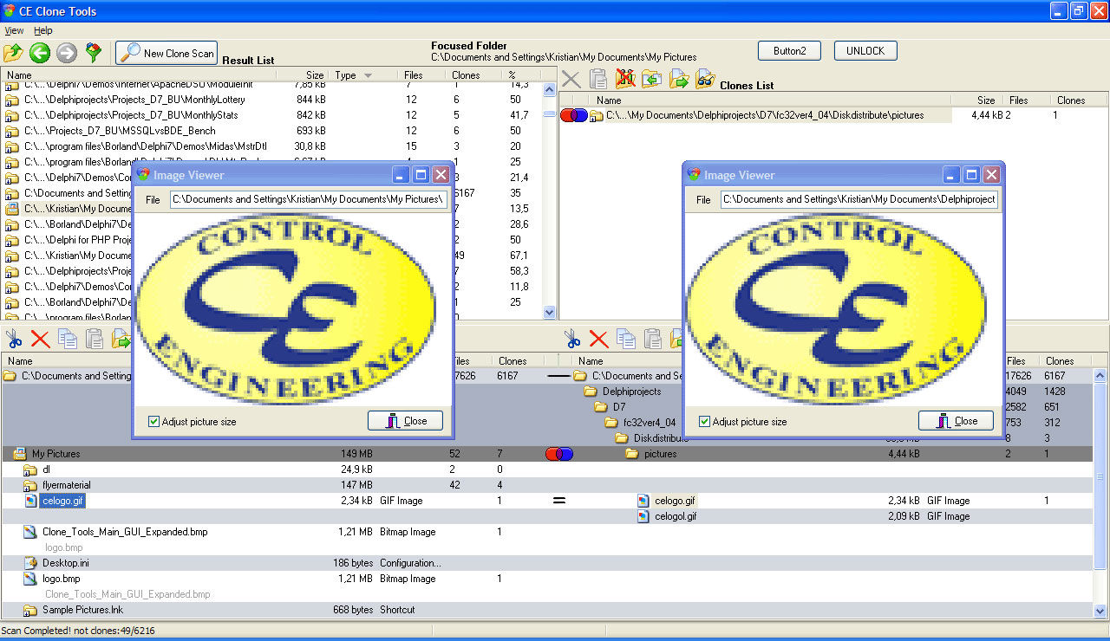This screenshot has height=641, width=1110.
Task: Sort Result List by Size column header
Action: (315, 75)
